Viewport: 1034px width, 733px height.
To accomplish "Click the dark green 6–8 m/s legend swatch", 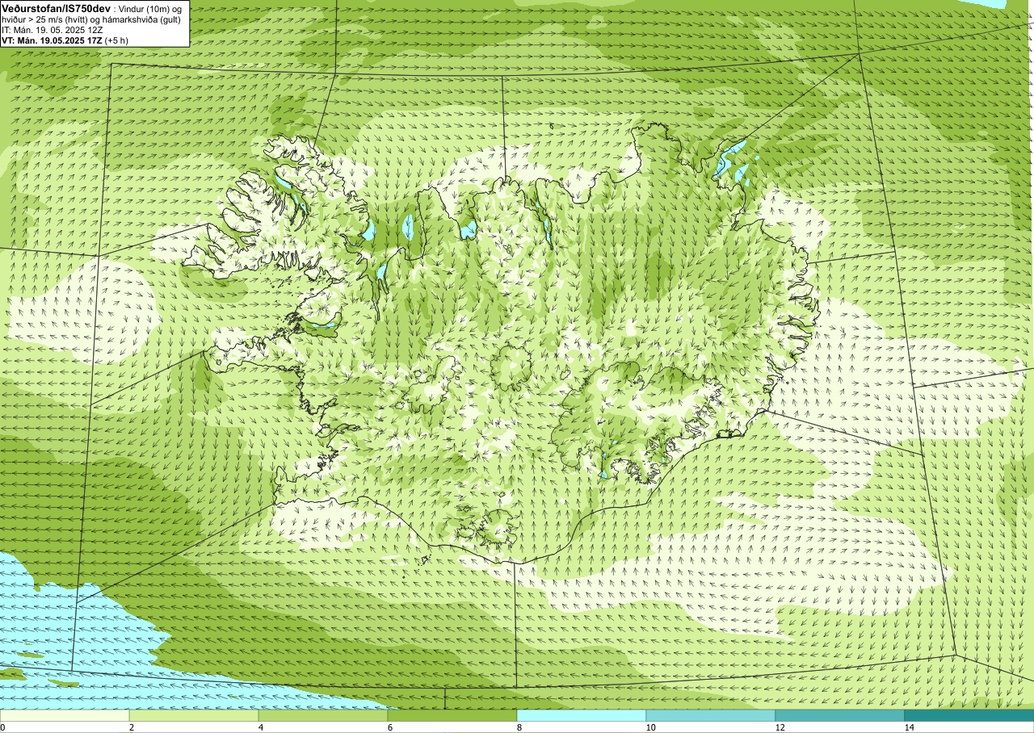I will pos(452,715).
